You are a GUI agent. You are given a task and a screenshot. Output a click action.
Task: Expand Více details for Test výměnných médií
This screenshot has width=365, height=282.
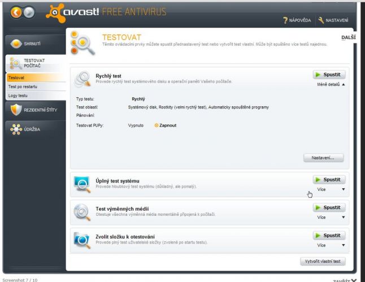331,218
